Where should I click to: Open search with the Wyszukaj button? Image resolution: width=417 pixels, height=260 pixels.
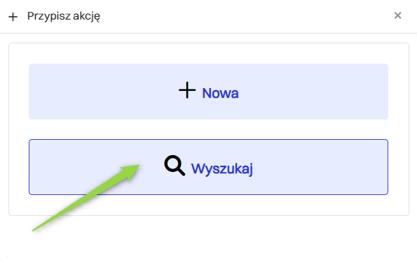[209, 167]
